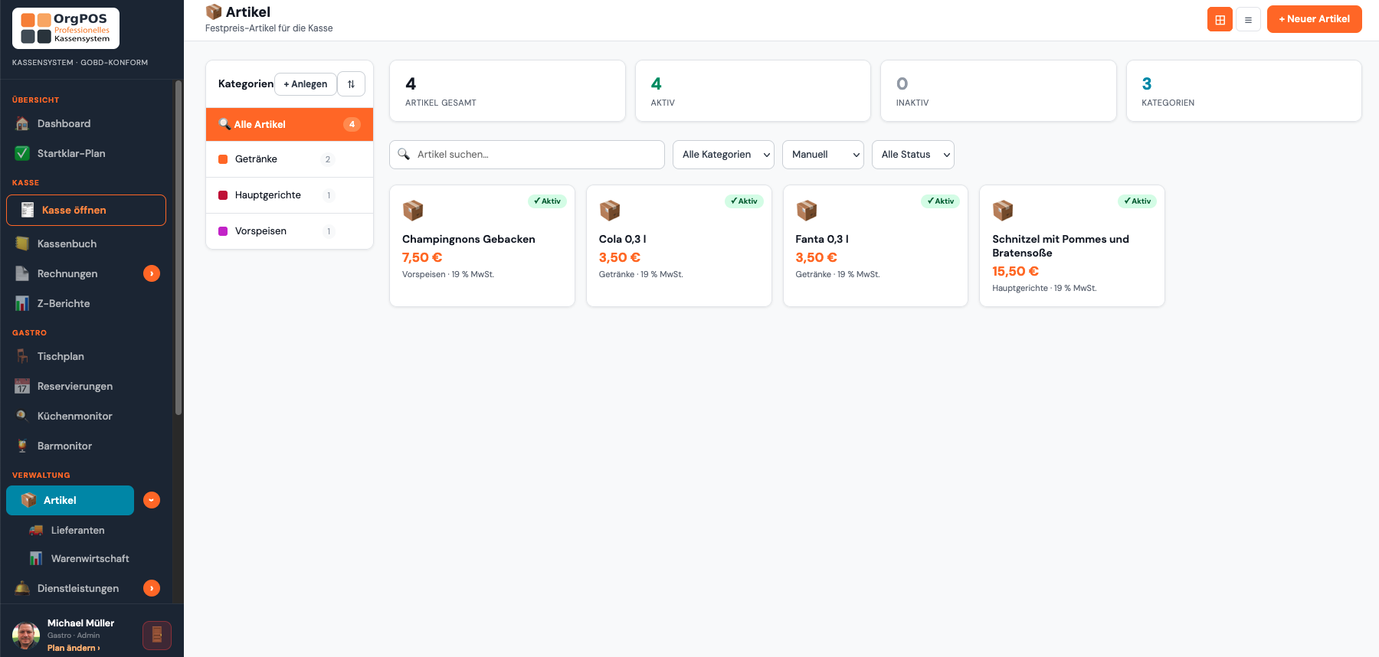Open Kasse öffnen in the sidebar
Viewport: 1379px width, 657px height.
pos(86,210)
